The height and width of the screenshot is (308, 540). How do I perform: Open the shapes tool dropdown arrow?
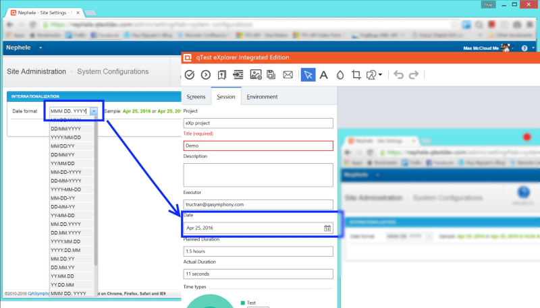point(380,75)
